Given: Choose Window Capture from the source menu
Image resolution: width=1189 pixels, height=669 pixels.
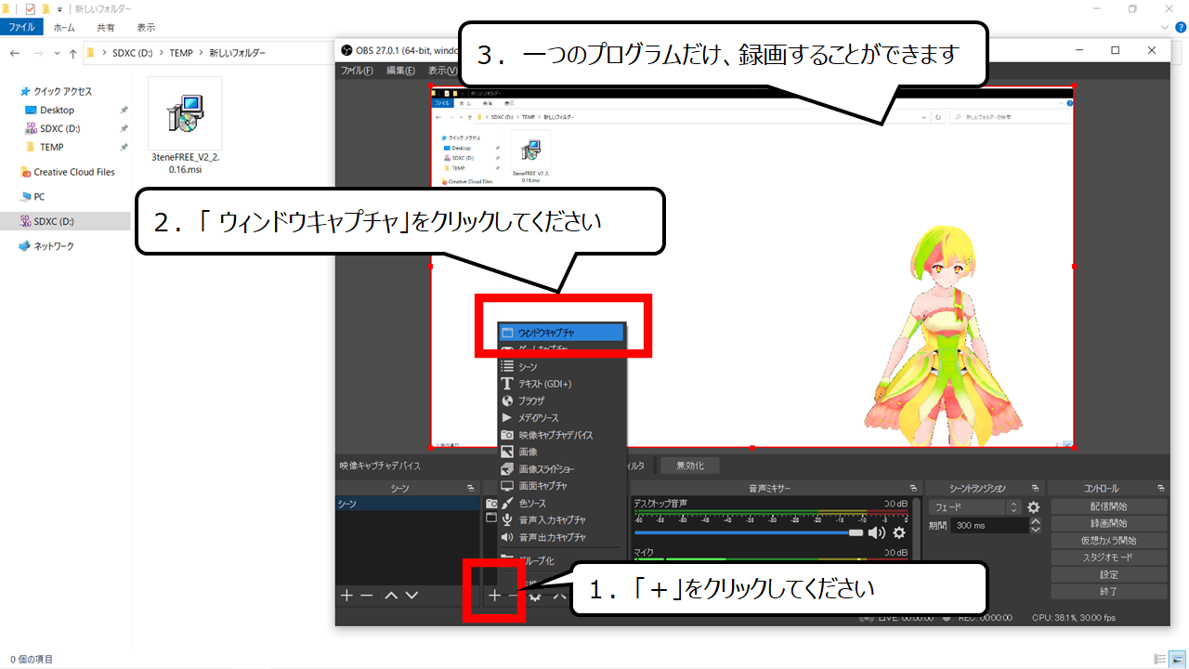Looking at the screenshot, I should click(561, 332).
